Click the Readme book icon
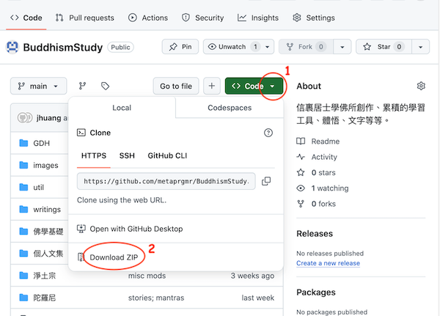 (301, 142)
